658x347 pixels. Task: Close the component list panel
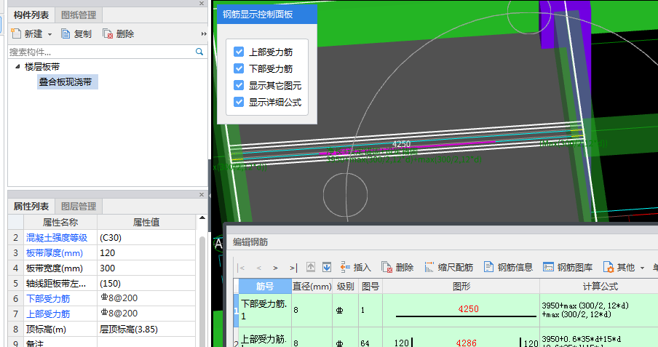tap(202, 4)
